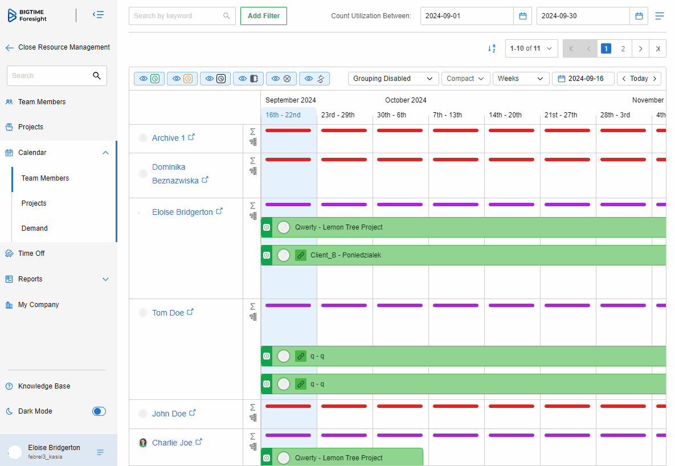Open the Weeks time scale dropdown
This screenshot has width=675, height=466.
[x=521, y=79]
